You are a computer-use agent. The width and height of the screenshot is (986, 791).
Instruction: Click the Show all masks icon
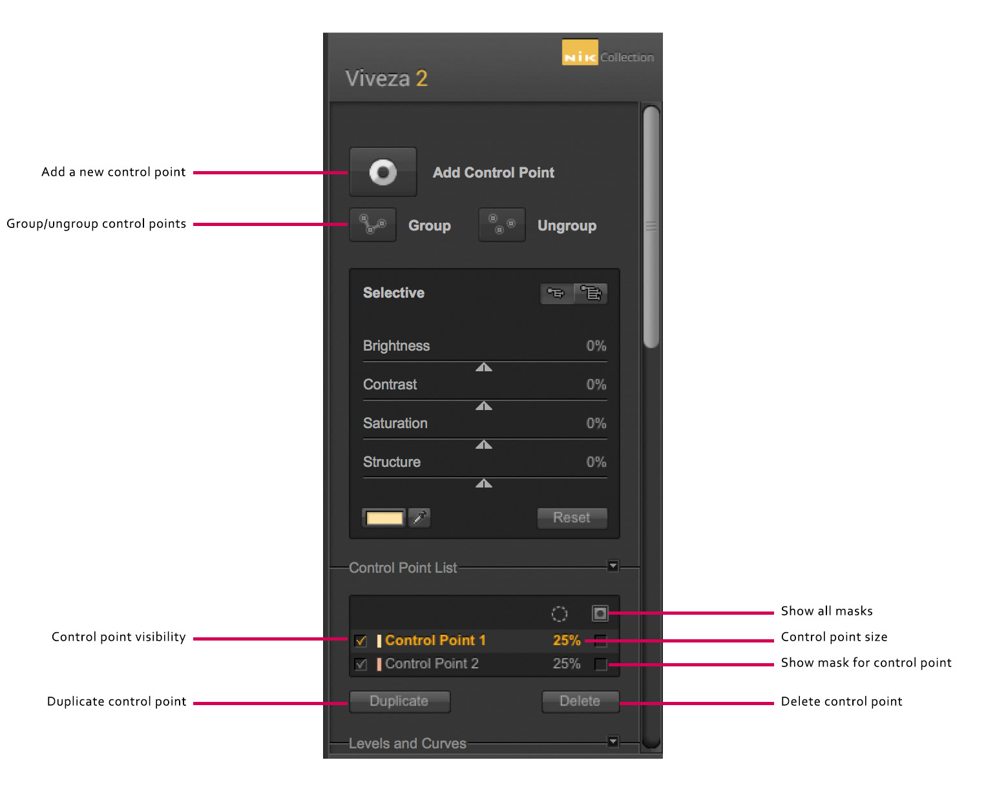pyautogui.click(x=600, y=613)
